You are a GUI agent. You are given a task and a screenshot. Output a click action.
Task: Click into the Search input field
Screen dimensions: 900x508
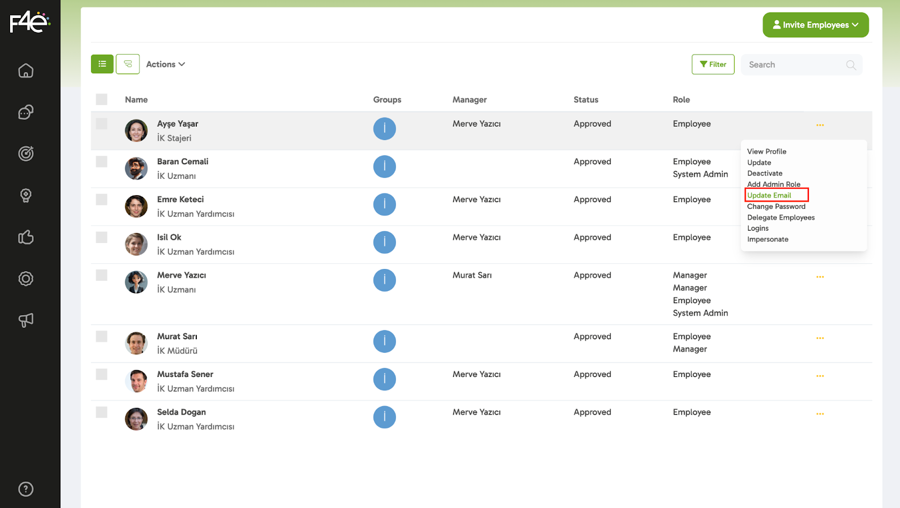793,65
